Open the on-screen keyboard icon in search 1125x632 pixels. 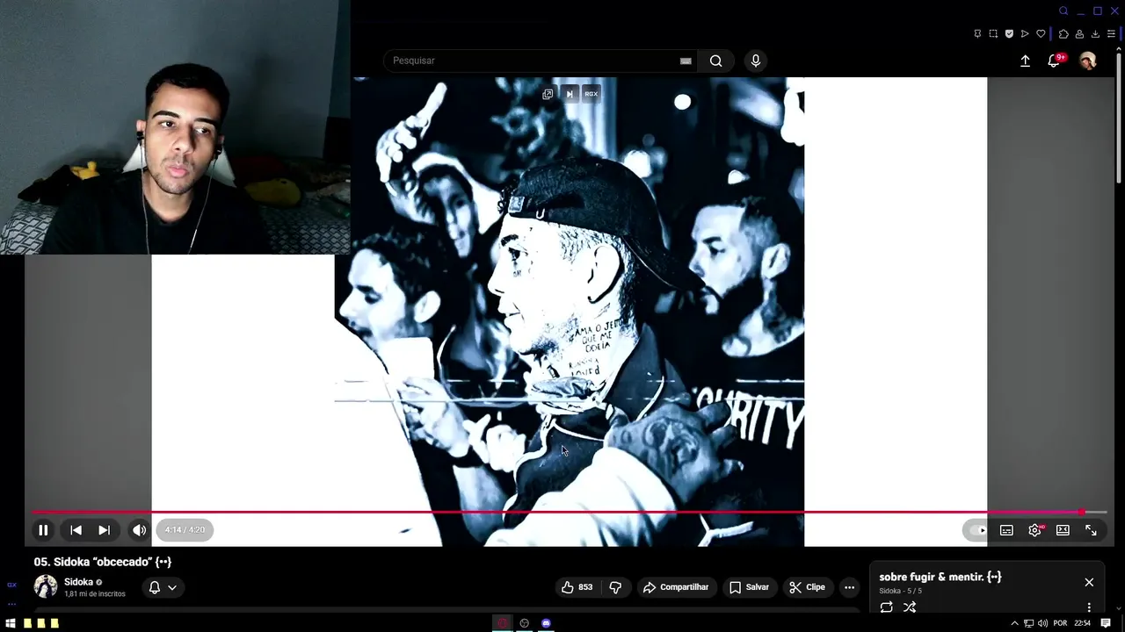[x=686, y=61]
